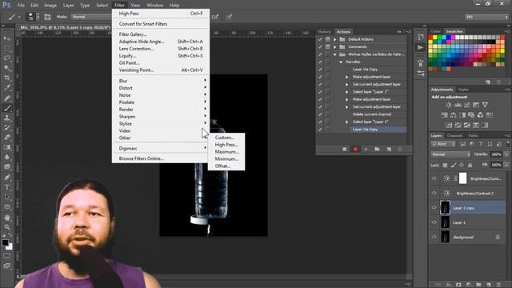Expand Commands folder
512x288 pixels.
coord(334,46)
